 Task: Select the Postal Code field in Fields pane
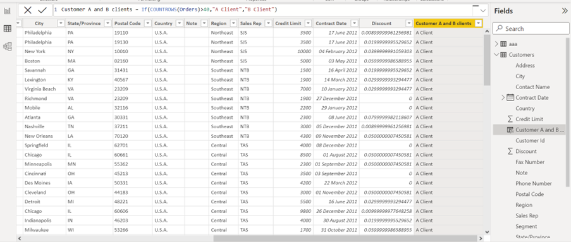529,195
